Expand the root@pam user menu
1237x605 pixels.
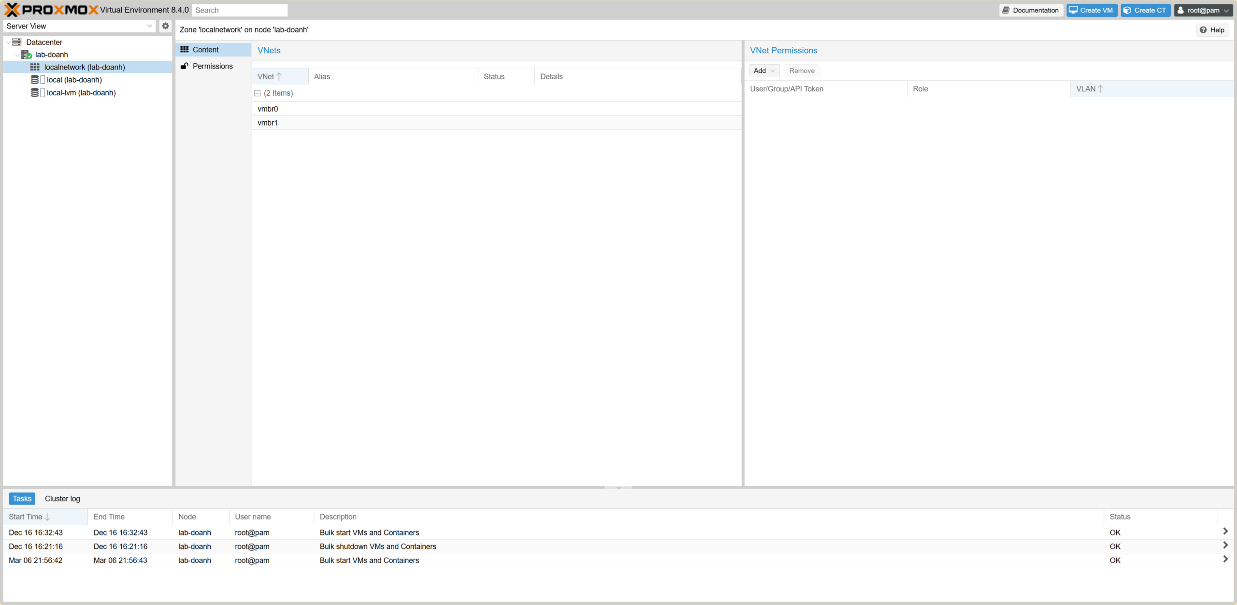(x=1203, y=10)
